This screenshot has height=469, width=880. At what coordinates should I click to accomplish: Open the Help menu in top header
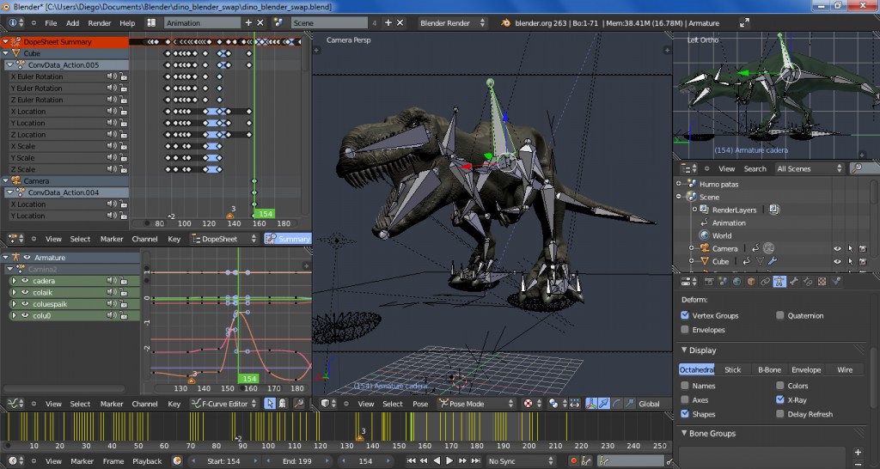(x=127, y=23)
